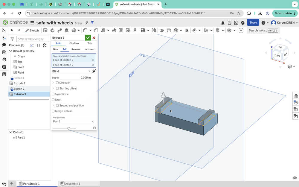Click the blue Share button

tap(253, 22)
